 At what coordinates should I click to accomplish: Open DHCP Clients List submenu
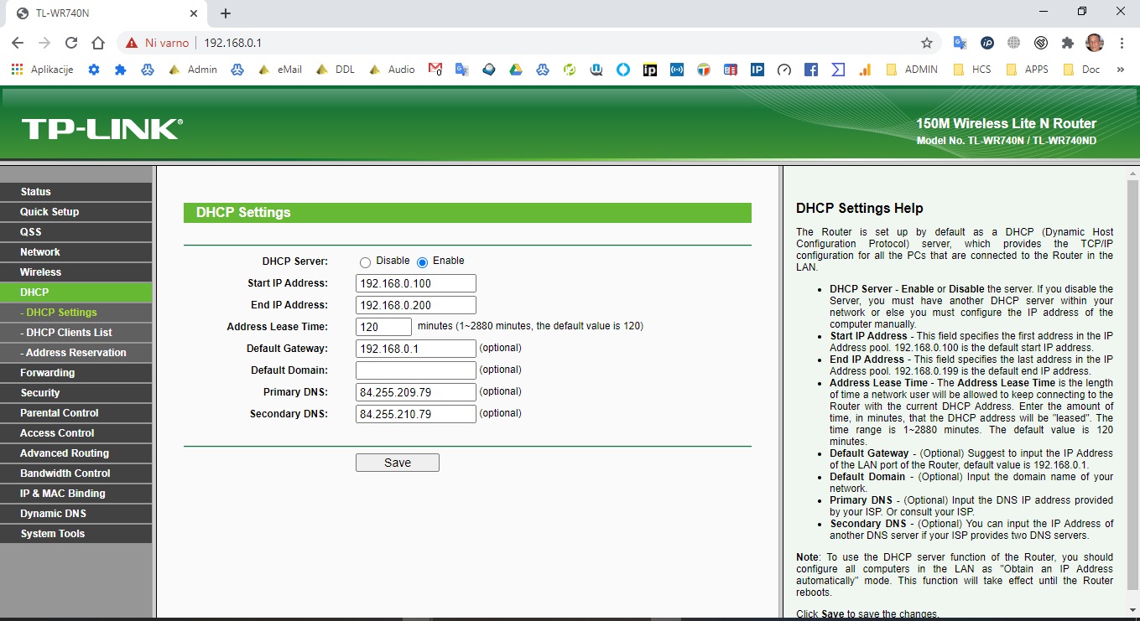click(x=76, y=333)
